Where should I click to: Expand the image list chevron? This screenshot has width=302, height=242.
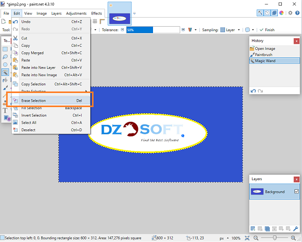tap(134, 13)
